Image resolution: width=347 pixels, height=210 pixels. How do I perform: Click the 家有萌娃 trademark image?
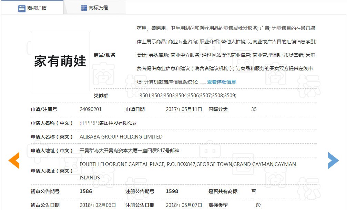[x=60, y=62]
